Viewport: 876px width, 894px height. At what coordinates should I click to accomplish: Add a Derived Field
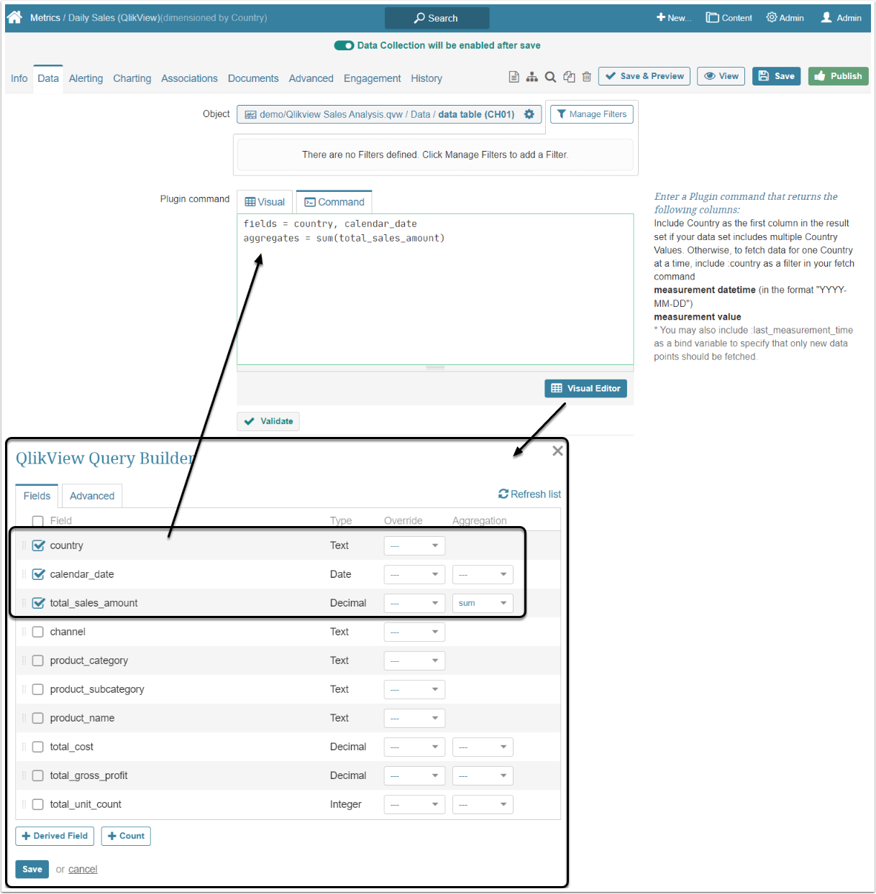click(55, 836)
